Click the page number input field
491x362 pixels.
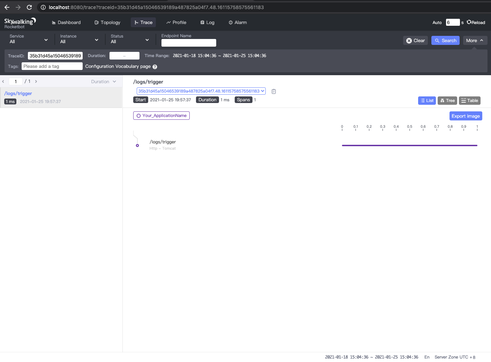(16, 81)
